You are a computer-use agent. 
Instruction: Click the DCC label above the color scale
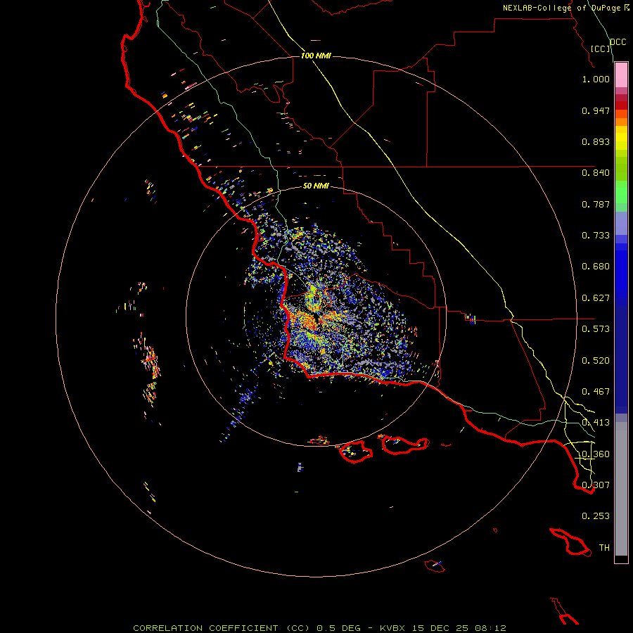coord(618,42)
